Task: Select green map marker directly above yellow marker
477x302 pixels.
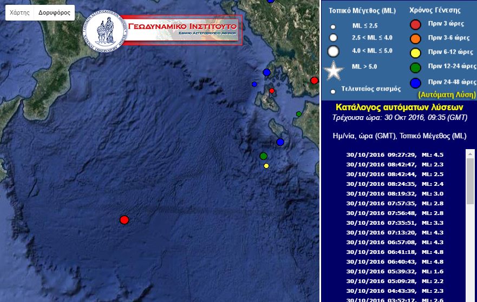Action: [x=263, y=156]
